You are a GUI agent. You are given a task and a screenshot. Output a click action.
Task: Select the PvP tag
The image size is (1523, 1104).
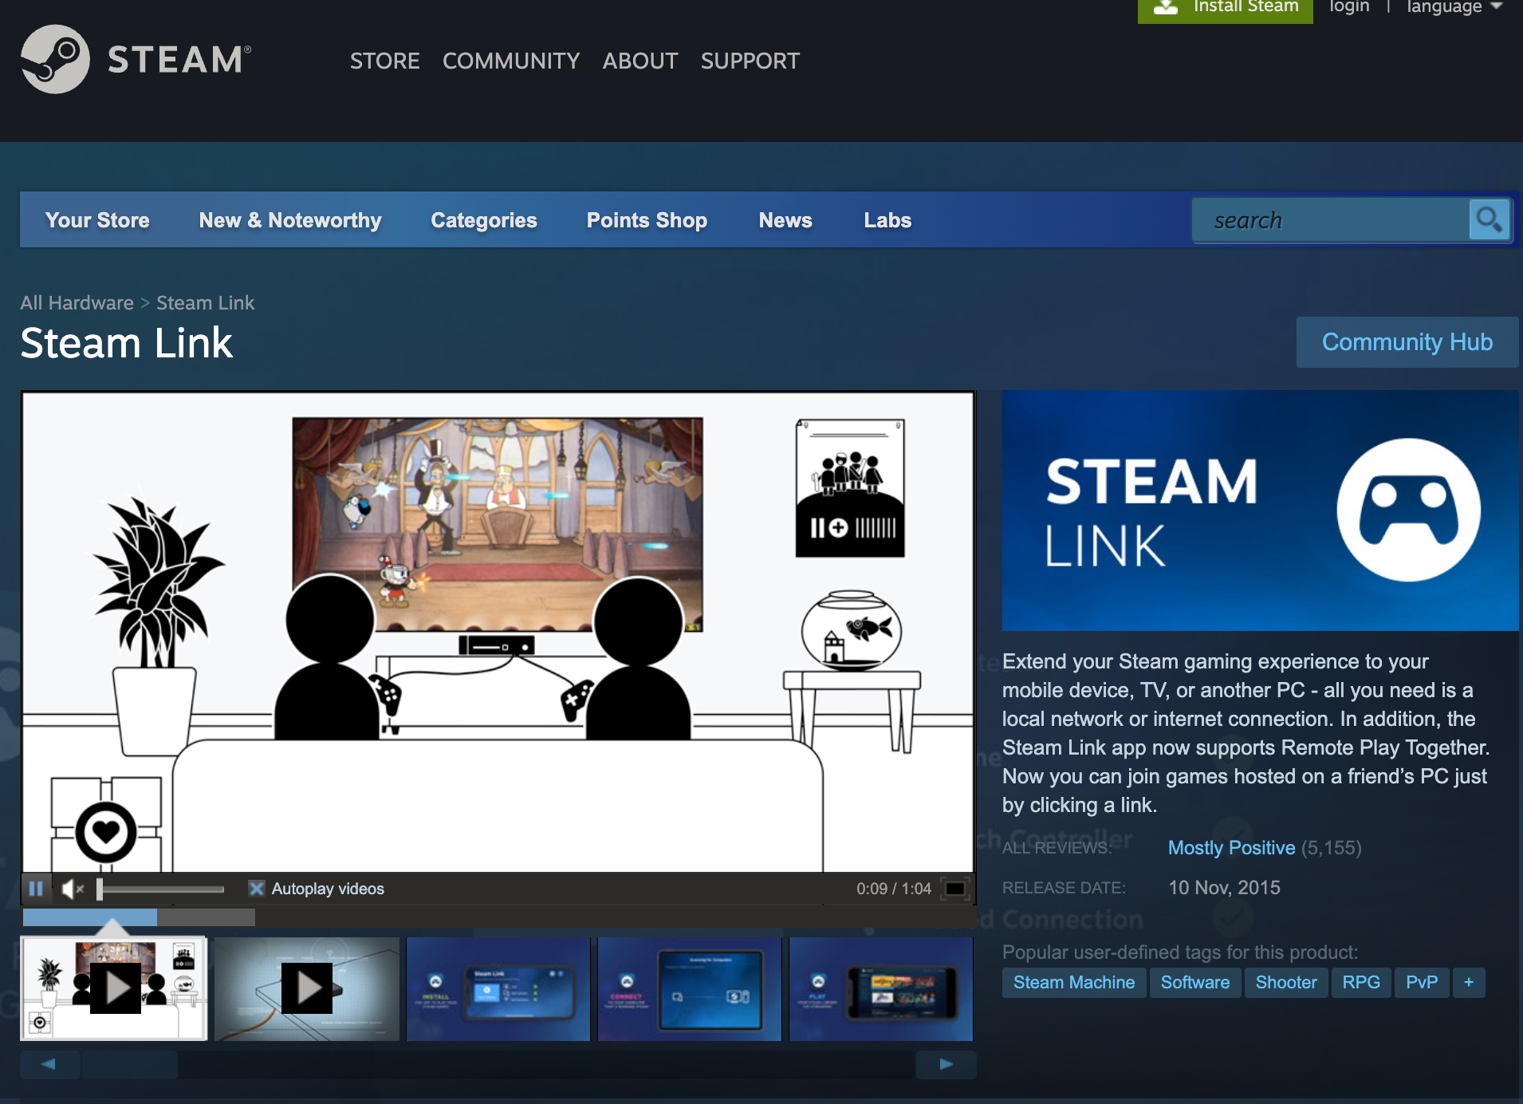click(1422, 982)
